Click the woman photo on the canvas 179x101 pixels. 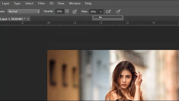pyautogui.click(x=113, y=75)
